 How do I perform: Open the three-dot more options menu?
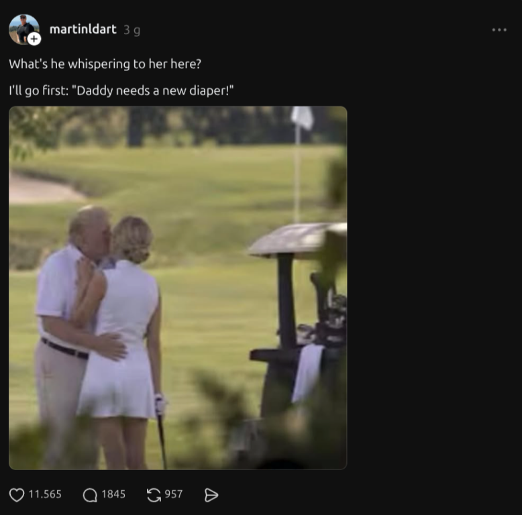point(499,30)
